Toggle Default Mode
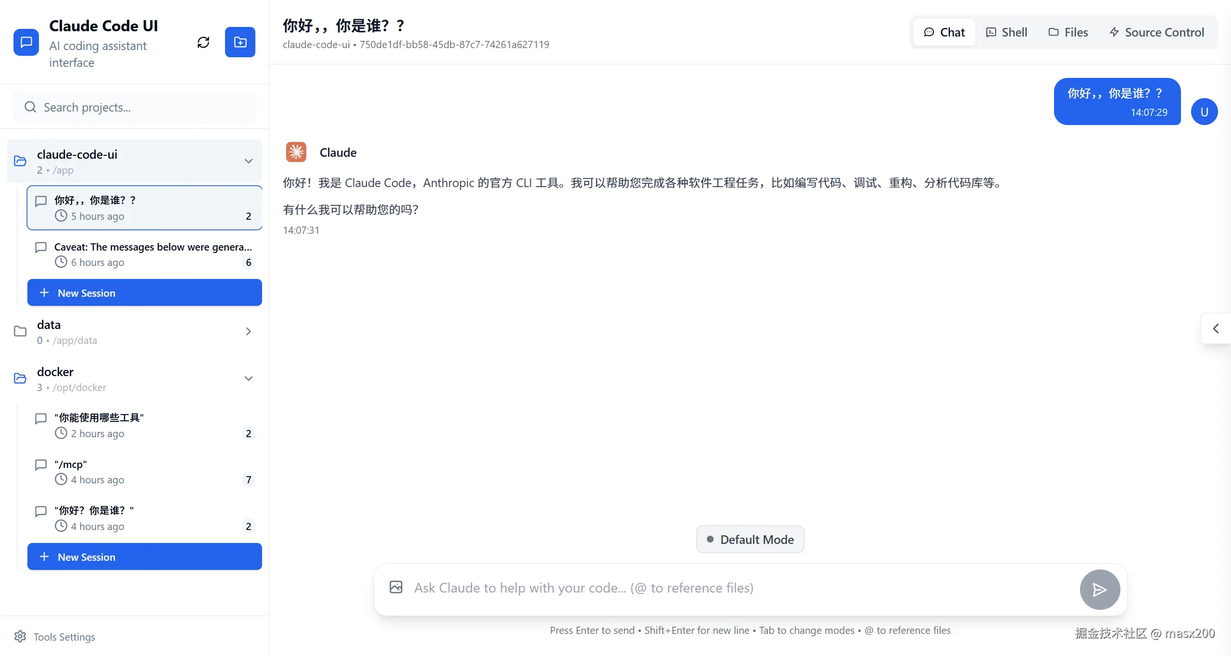 (750, 539)
